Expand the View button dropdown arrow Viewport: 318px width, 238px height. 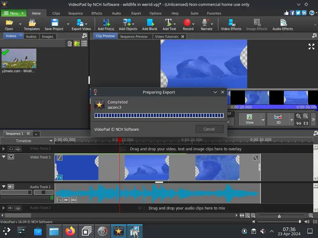263,120
